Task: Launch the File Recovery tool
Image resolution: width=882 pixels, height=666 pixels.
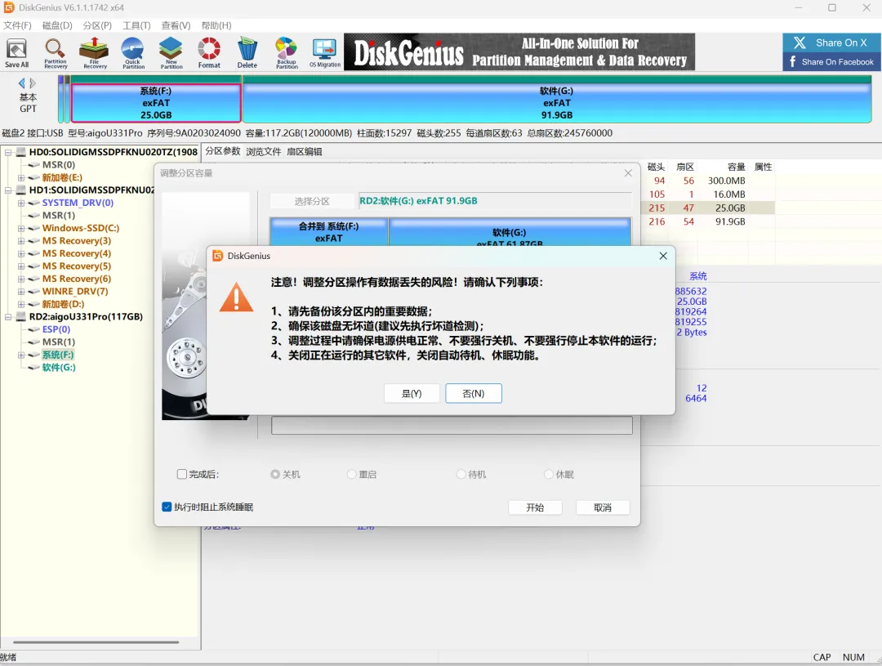Action: (95, 53)
